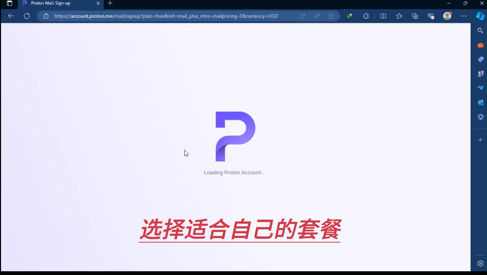Go back to the previous page
This screenshot has height=275, width=487.
(x=11, y=16)
